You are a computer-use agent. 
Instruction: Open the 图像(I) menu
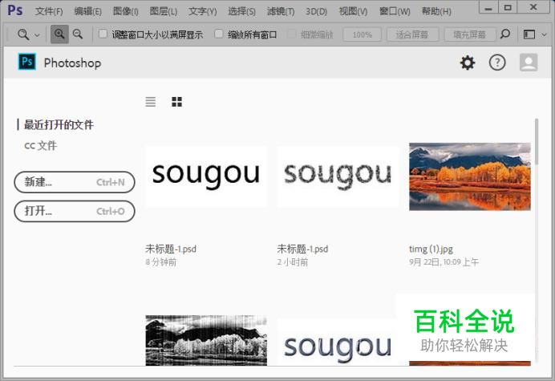pos(126,11)
